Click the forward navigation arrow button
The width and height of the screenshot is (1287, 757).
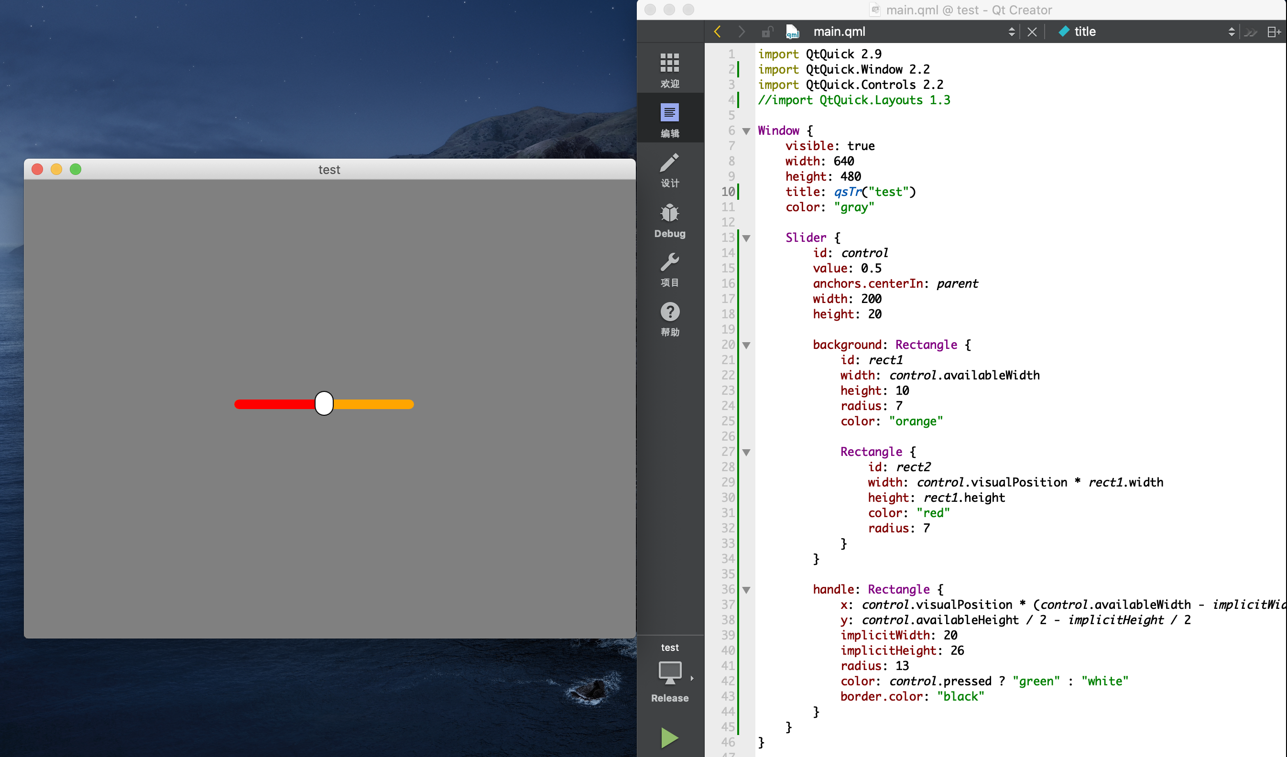coord(740,32)
